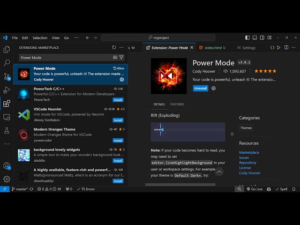Click gear icon next to Uninstall button
This screenshot has width=300, height=225.
point(214,88)
